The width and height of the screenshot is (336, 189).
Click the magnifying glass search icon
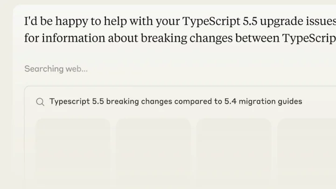tap(40, 102)
